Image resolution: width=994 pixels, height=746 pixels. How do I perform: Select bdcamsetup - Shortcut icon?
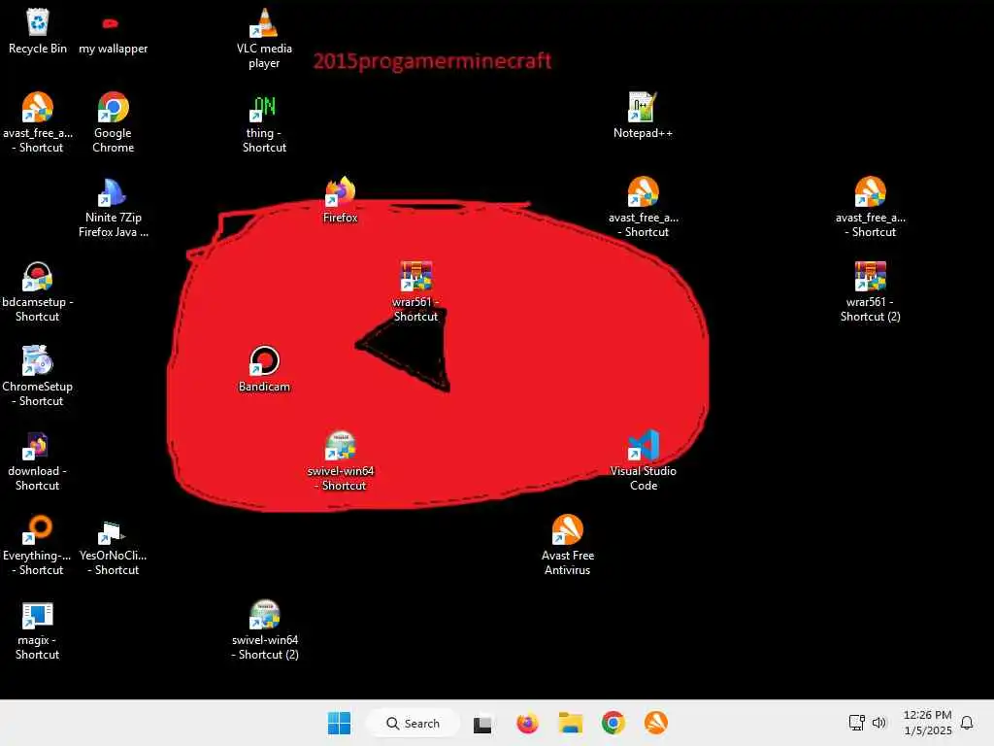tap(38, 291)
